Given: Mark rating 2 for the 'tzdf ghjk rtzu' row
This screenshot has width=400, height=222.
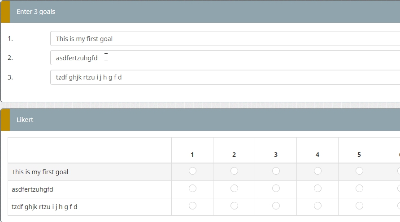Looking at the screenshot, I should point(234,206).
